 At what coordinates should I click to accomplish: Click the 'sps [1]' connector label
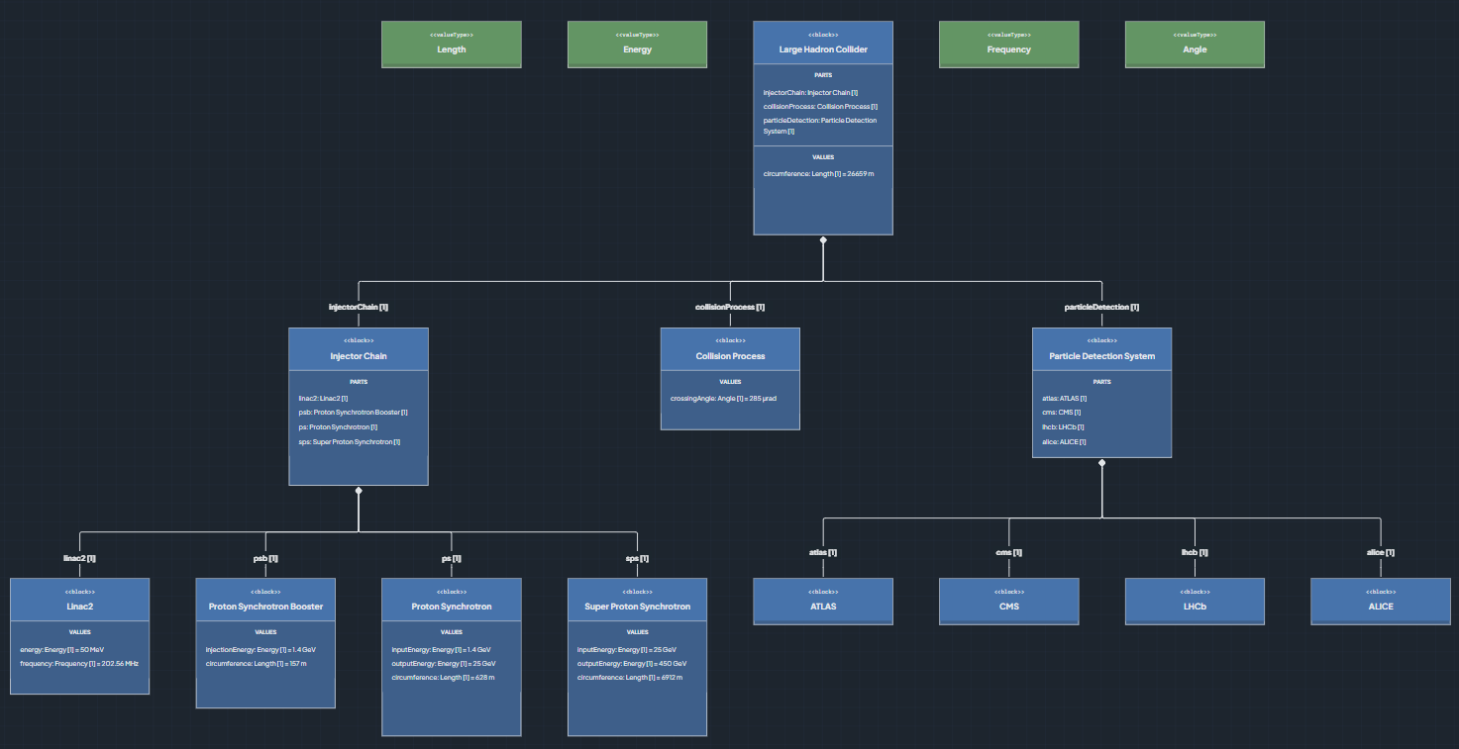pos(637,558)
